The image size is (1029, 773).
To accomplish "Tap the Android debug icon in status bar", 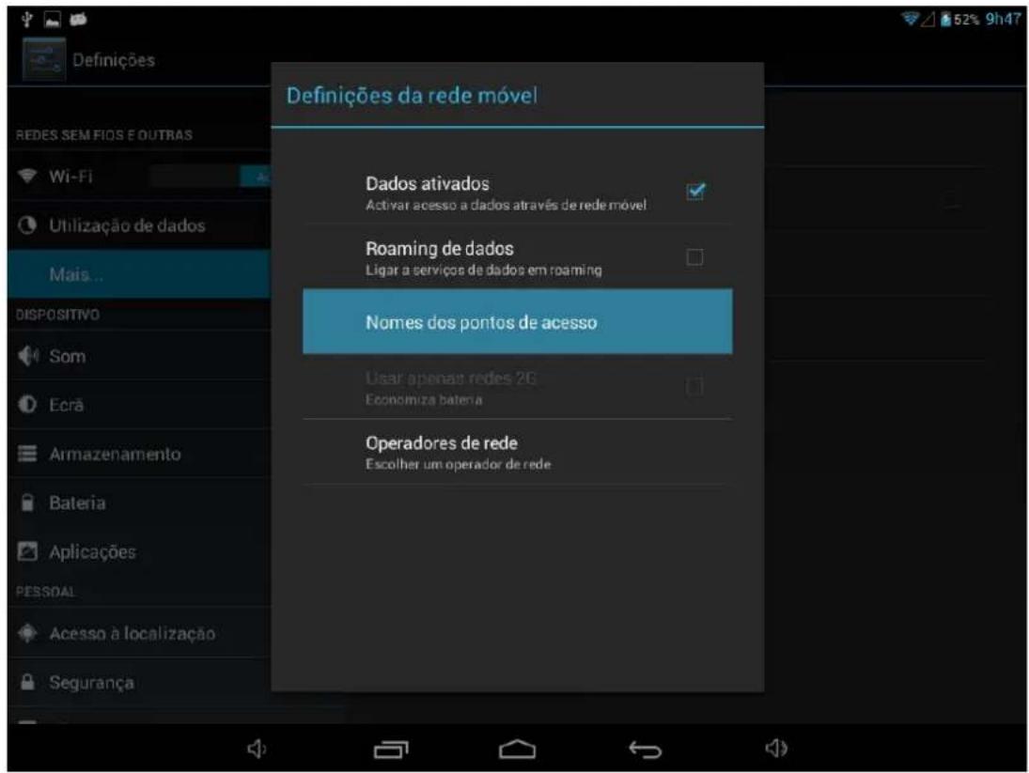I will tap(78, 20).
